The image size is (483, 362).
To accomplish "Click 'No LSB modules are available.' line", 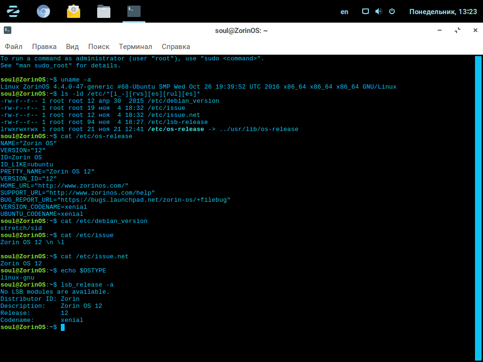I will [55, 292].
